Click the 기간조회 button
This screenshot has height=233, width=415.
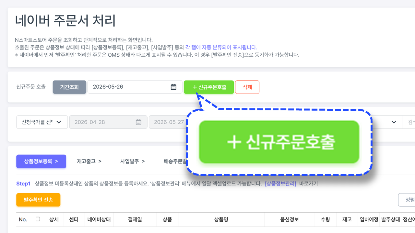click(x=69, y=87)
